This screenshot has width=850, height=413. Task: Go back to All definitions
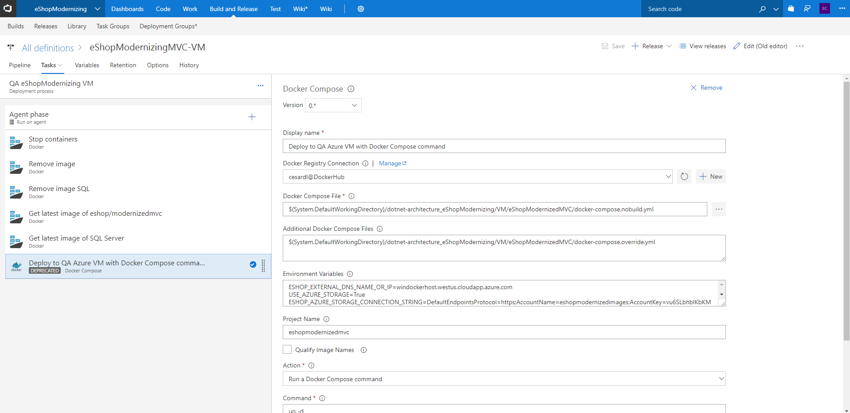(x=48, y=48)
